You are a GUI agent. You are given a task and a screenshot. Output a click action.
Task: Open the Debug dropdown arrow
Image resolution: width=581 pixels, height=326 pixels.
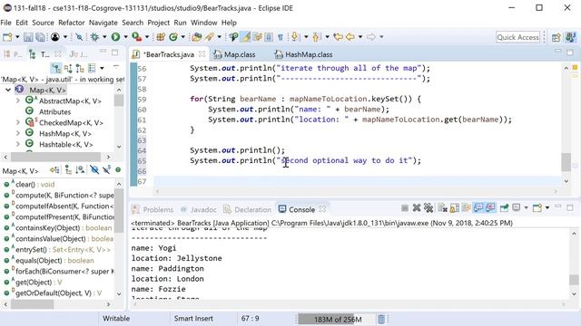pyautogui.click(x=104, y=37)
